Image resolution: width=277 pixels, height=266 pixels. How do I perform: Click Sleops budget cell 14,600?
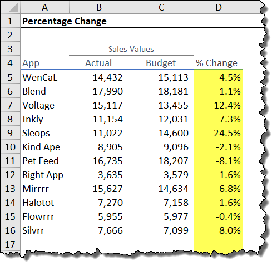pyautogui.click(x=161, y=133)
